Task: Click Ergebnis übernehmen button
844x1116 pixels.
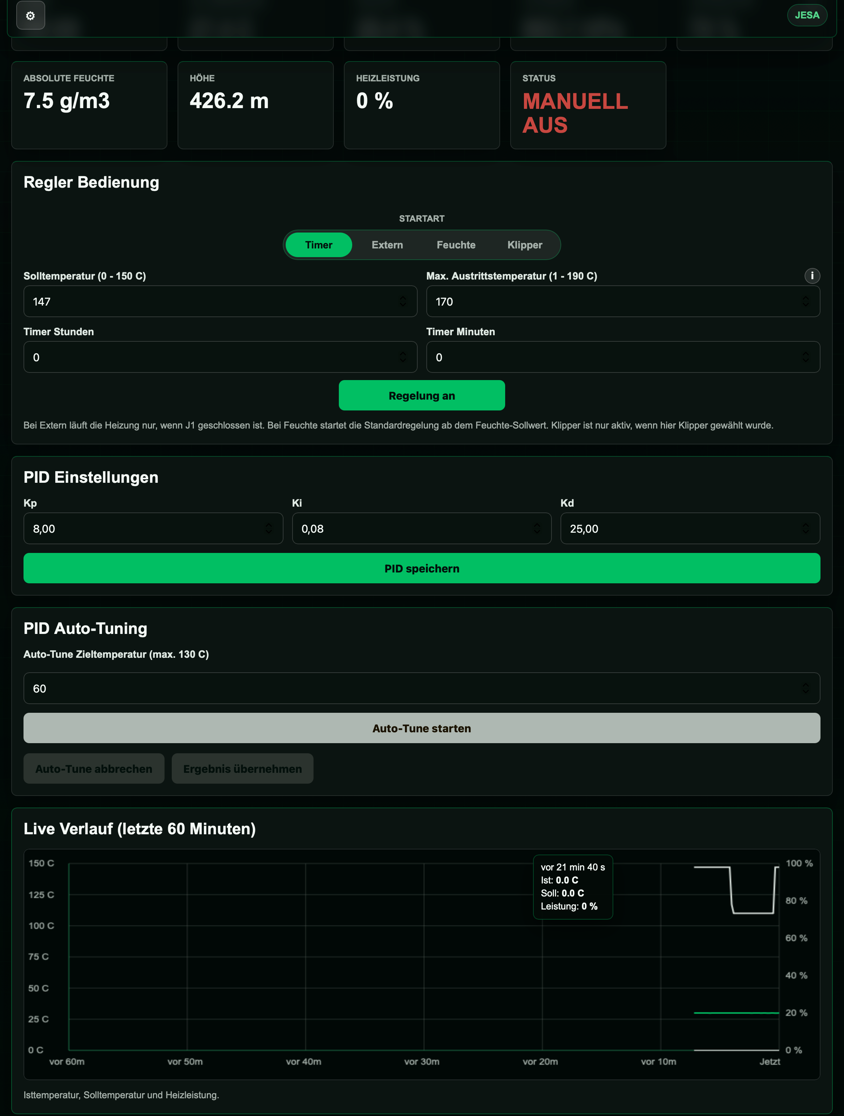Action: pos(242,768)
